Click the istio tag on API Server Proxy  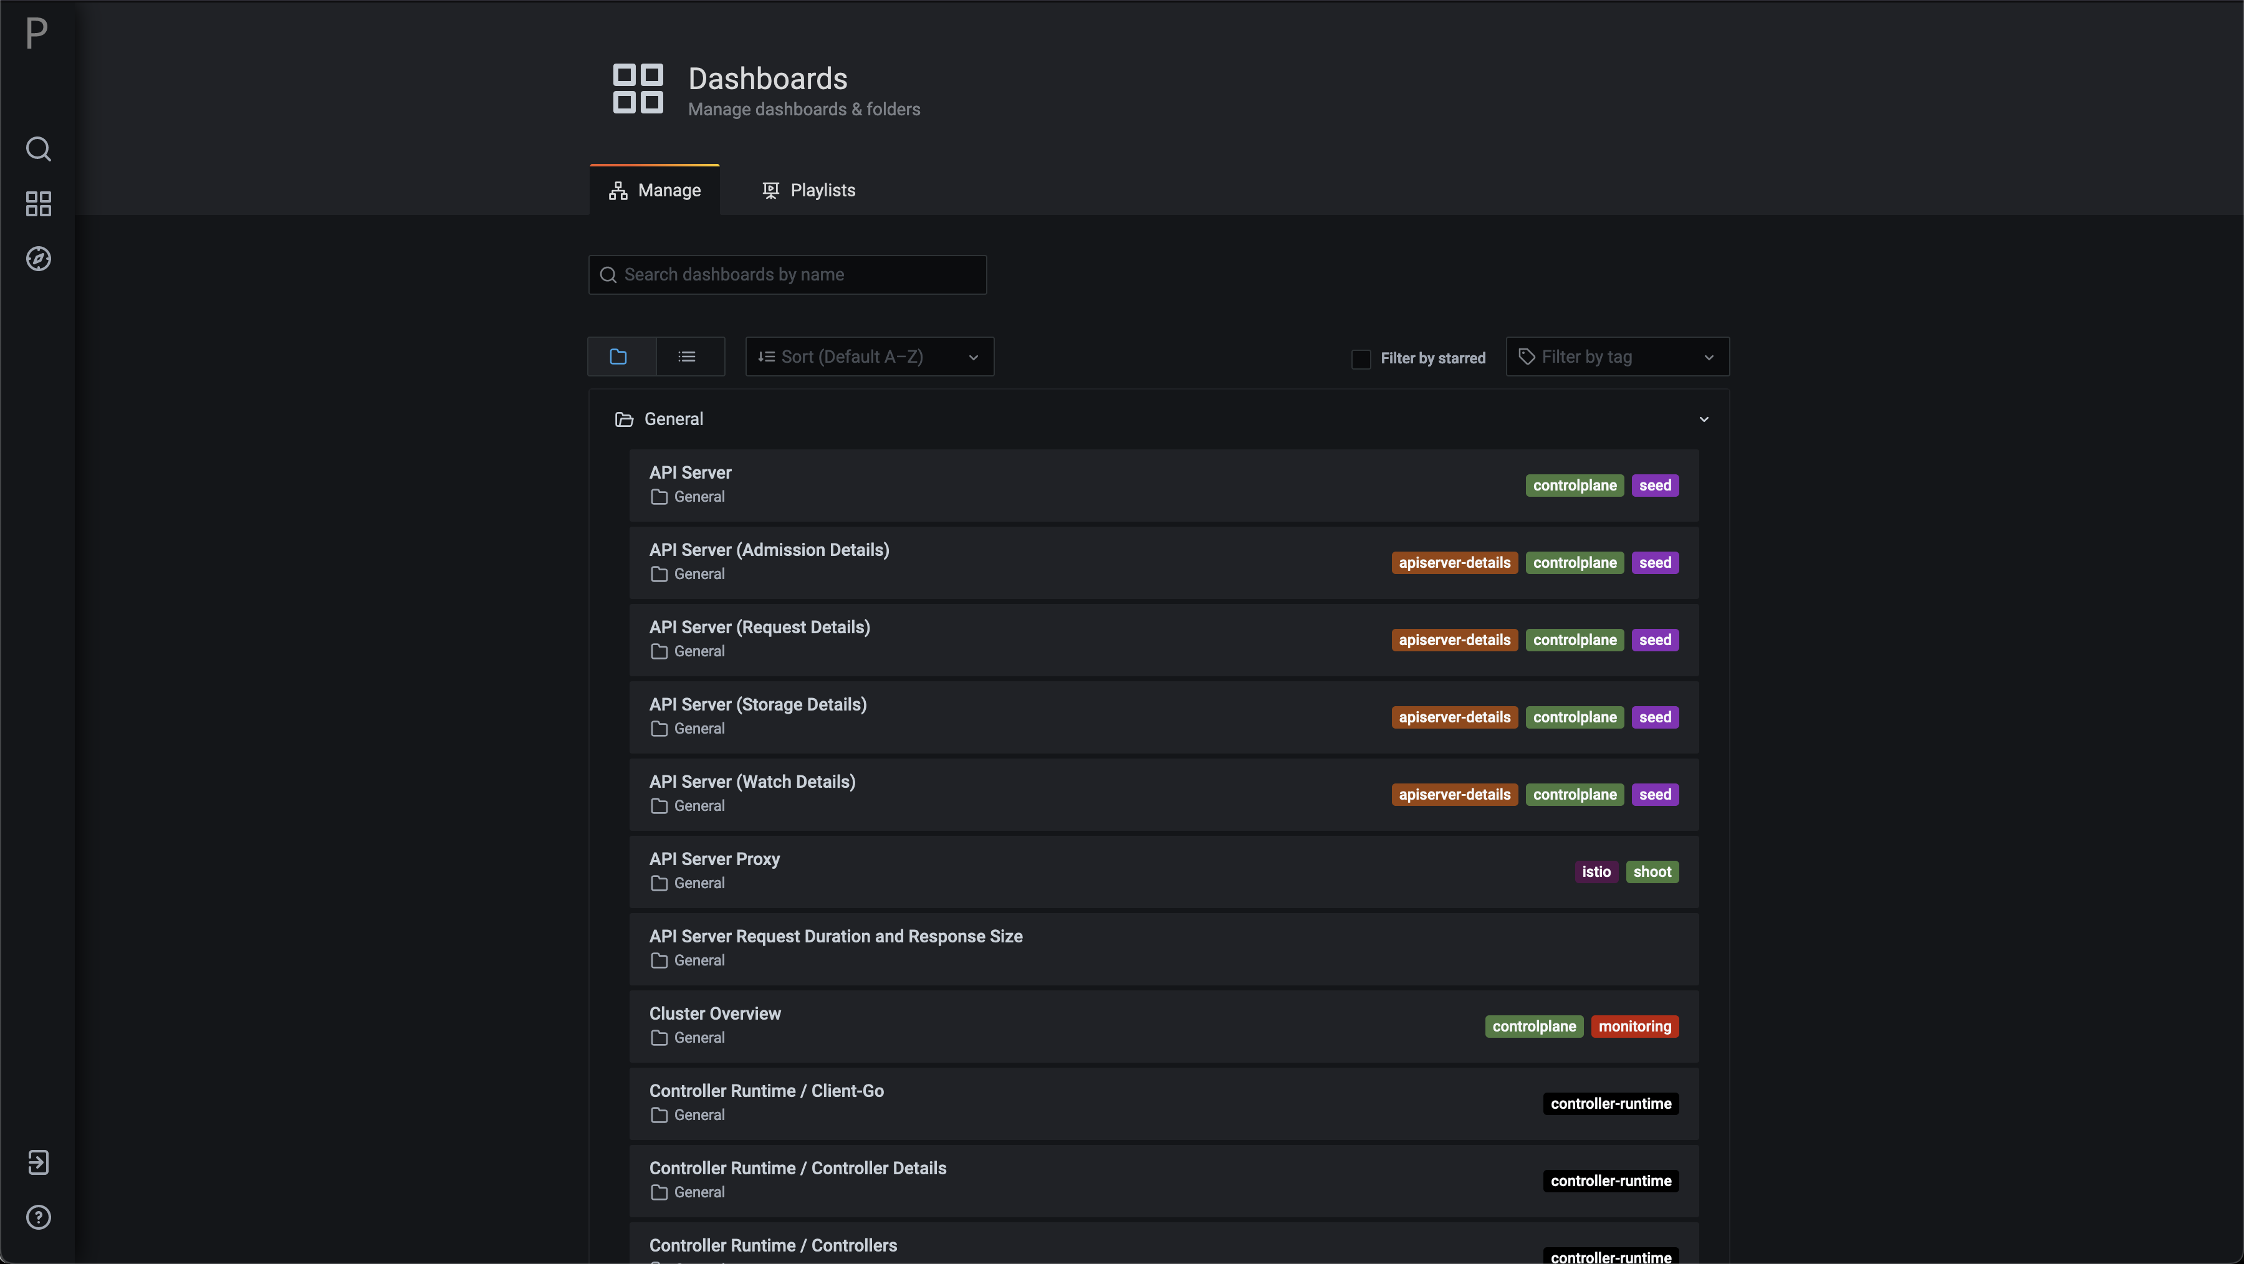pos(1596,872)
